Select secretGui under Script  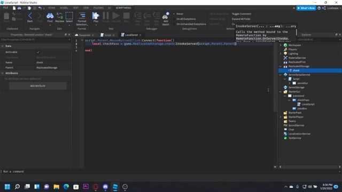coord(302,83)
